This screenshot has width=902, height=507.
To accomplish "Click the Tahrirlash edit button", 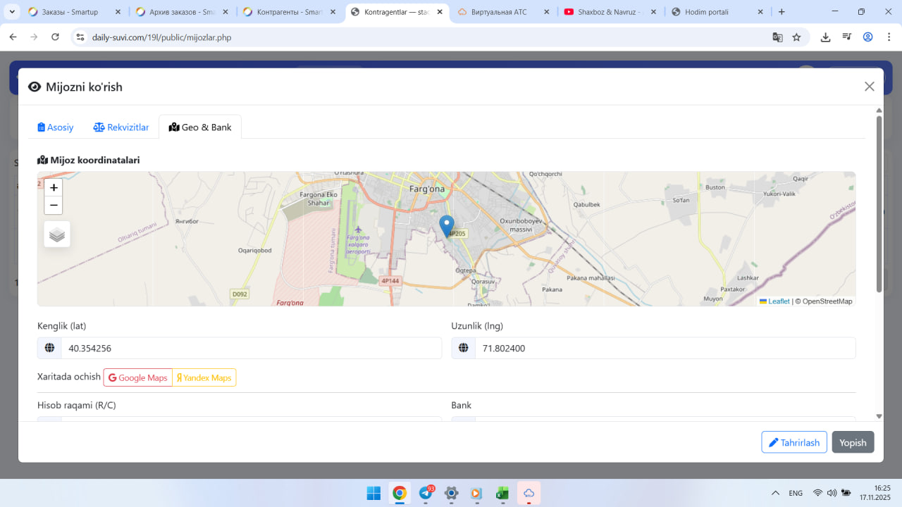I will pyautogui.click(x=793, y=442).
